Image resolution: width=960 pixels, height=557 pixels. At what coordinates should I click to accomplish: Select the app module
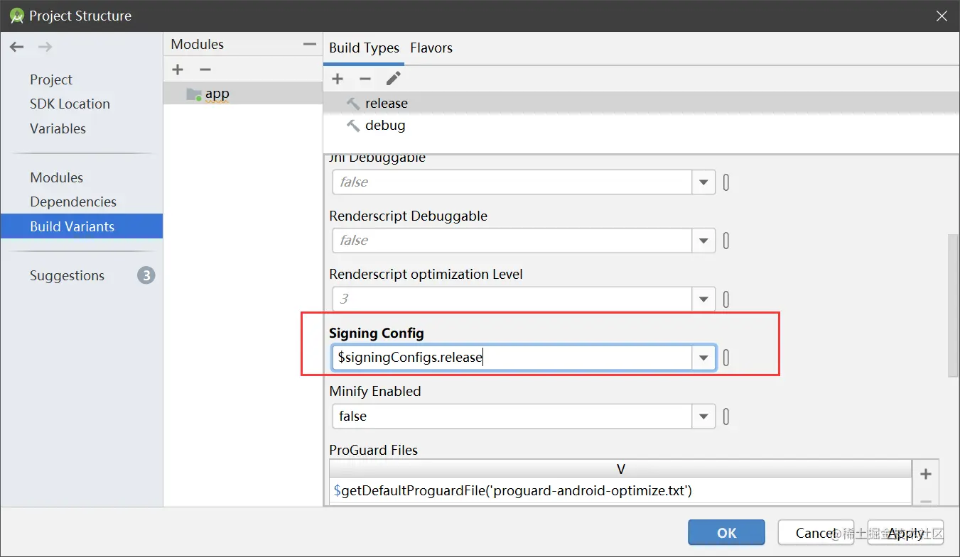click(242, 94)
